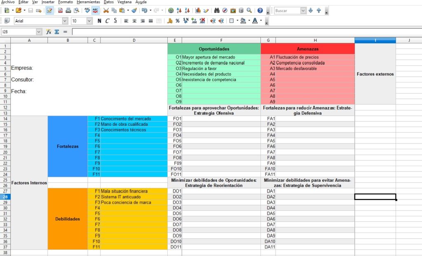Open the Editar menu
The height and width of the screenshot is (256, 422).
[23, 2]
